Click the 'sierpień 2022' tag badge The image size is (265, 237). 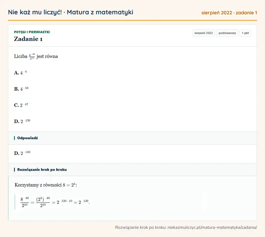pyautogui.click(x=204, y=33)
